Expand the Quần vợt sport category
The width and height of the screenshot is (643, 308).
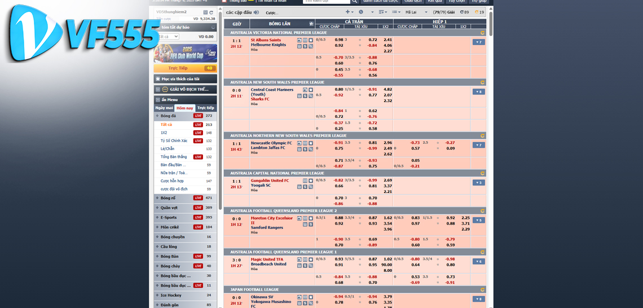pos(186,208)
